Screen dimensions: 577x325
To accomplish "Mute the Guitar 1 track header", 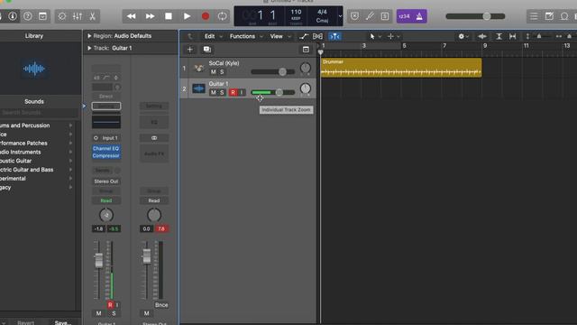I will click(x=213, y=92).
